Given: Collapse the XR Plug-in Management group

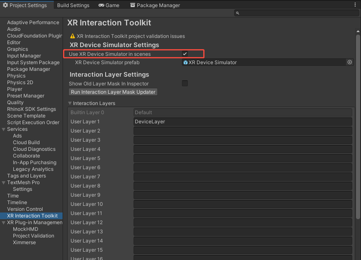Looking at the screenshot, I should 3,223.
